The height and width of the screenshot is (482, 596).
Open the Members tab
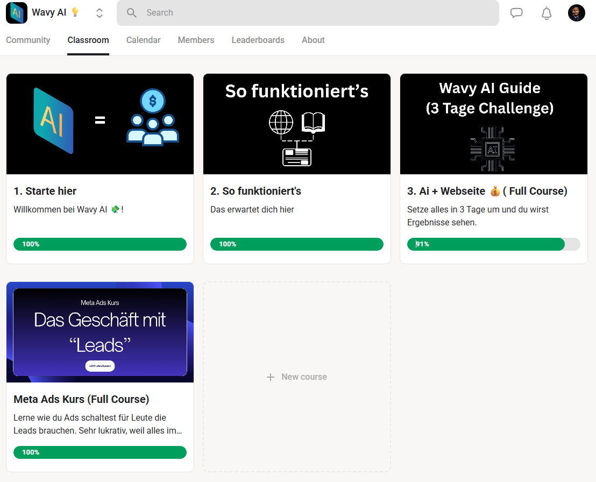click(x=196, y=40)
